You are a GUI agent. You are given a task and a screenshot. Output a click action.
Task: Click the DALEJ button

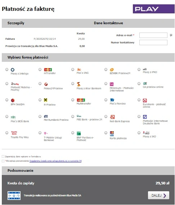tap(158, 195)
